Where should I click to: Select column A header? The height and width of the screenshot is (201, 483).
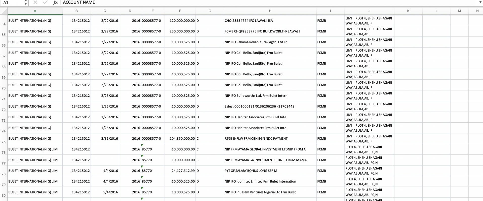pos(35,11)
